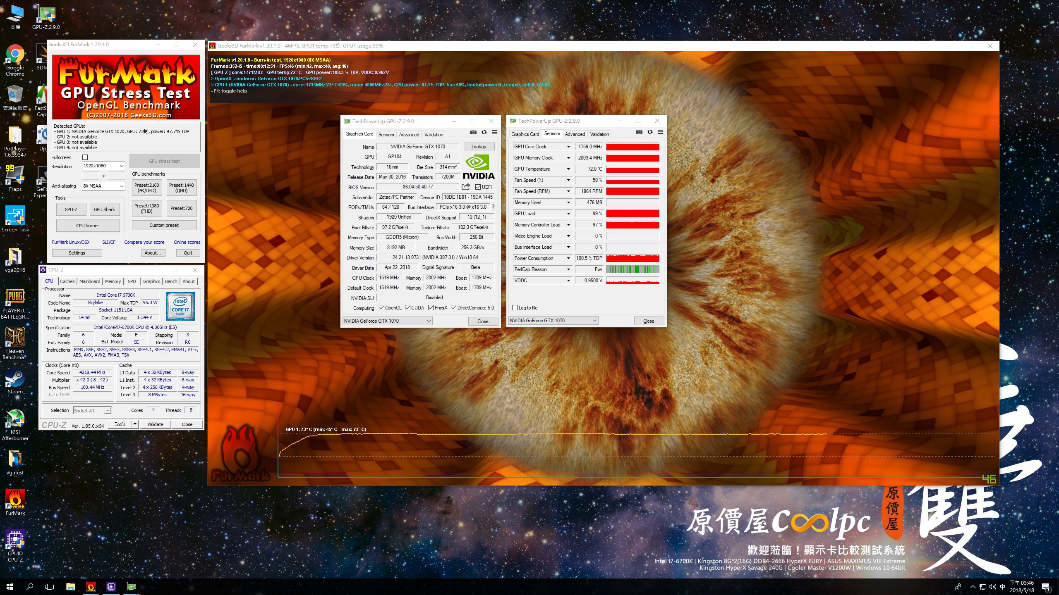The image size is (1059, 595).
Task: Switch to Mainboard tab in CPU-Z
Action: [90, 281]
